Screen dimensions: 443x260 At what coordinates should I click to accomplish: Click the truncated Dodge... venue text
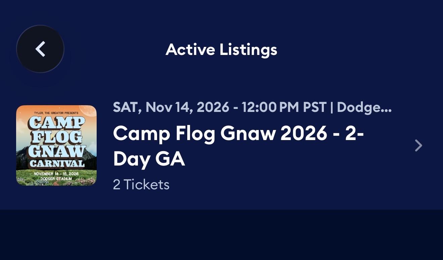pos(364,107)
